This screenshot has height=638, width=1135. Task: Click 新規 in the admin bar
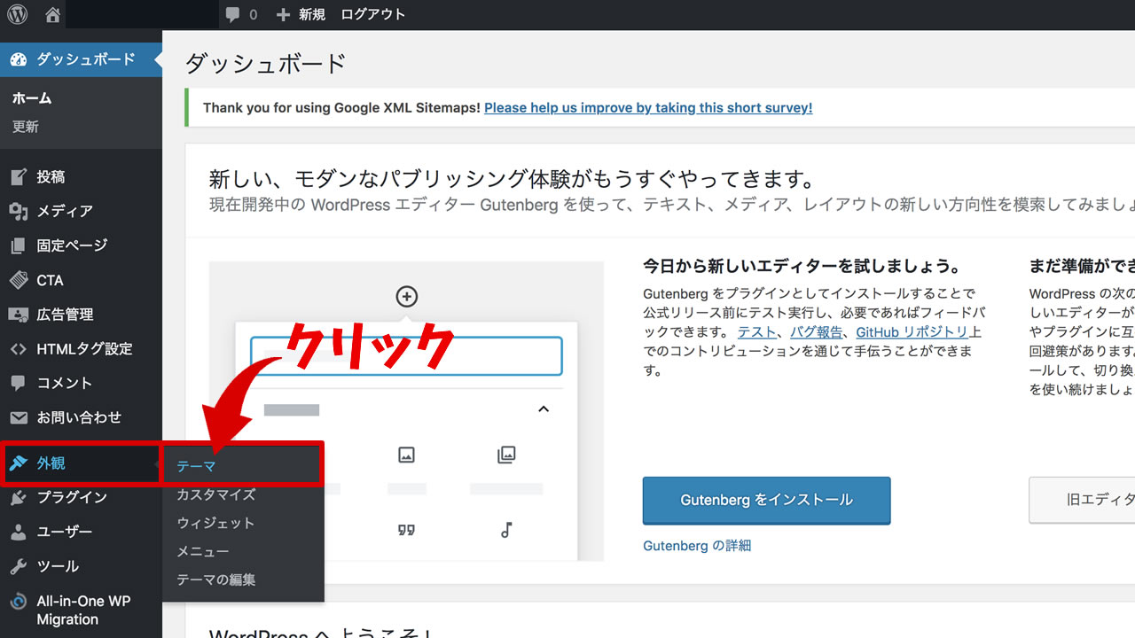click(312, 15)
